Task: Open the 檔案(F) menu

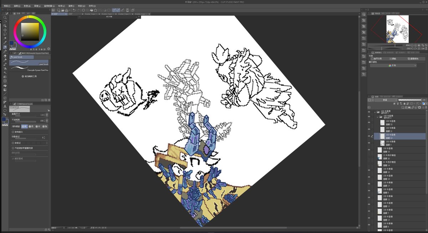Action: point(7,6)
